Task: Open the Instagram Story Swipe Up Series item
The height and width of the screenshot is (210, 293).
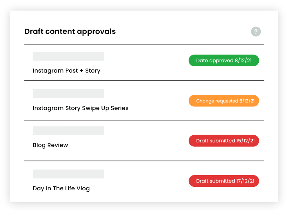Action: point(81,108)
